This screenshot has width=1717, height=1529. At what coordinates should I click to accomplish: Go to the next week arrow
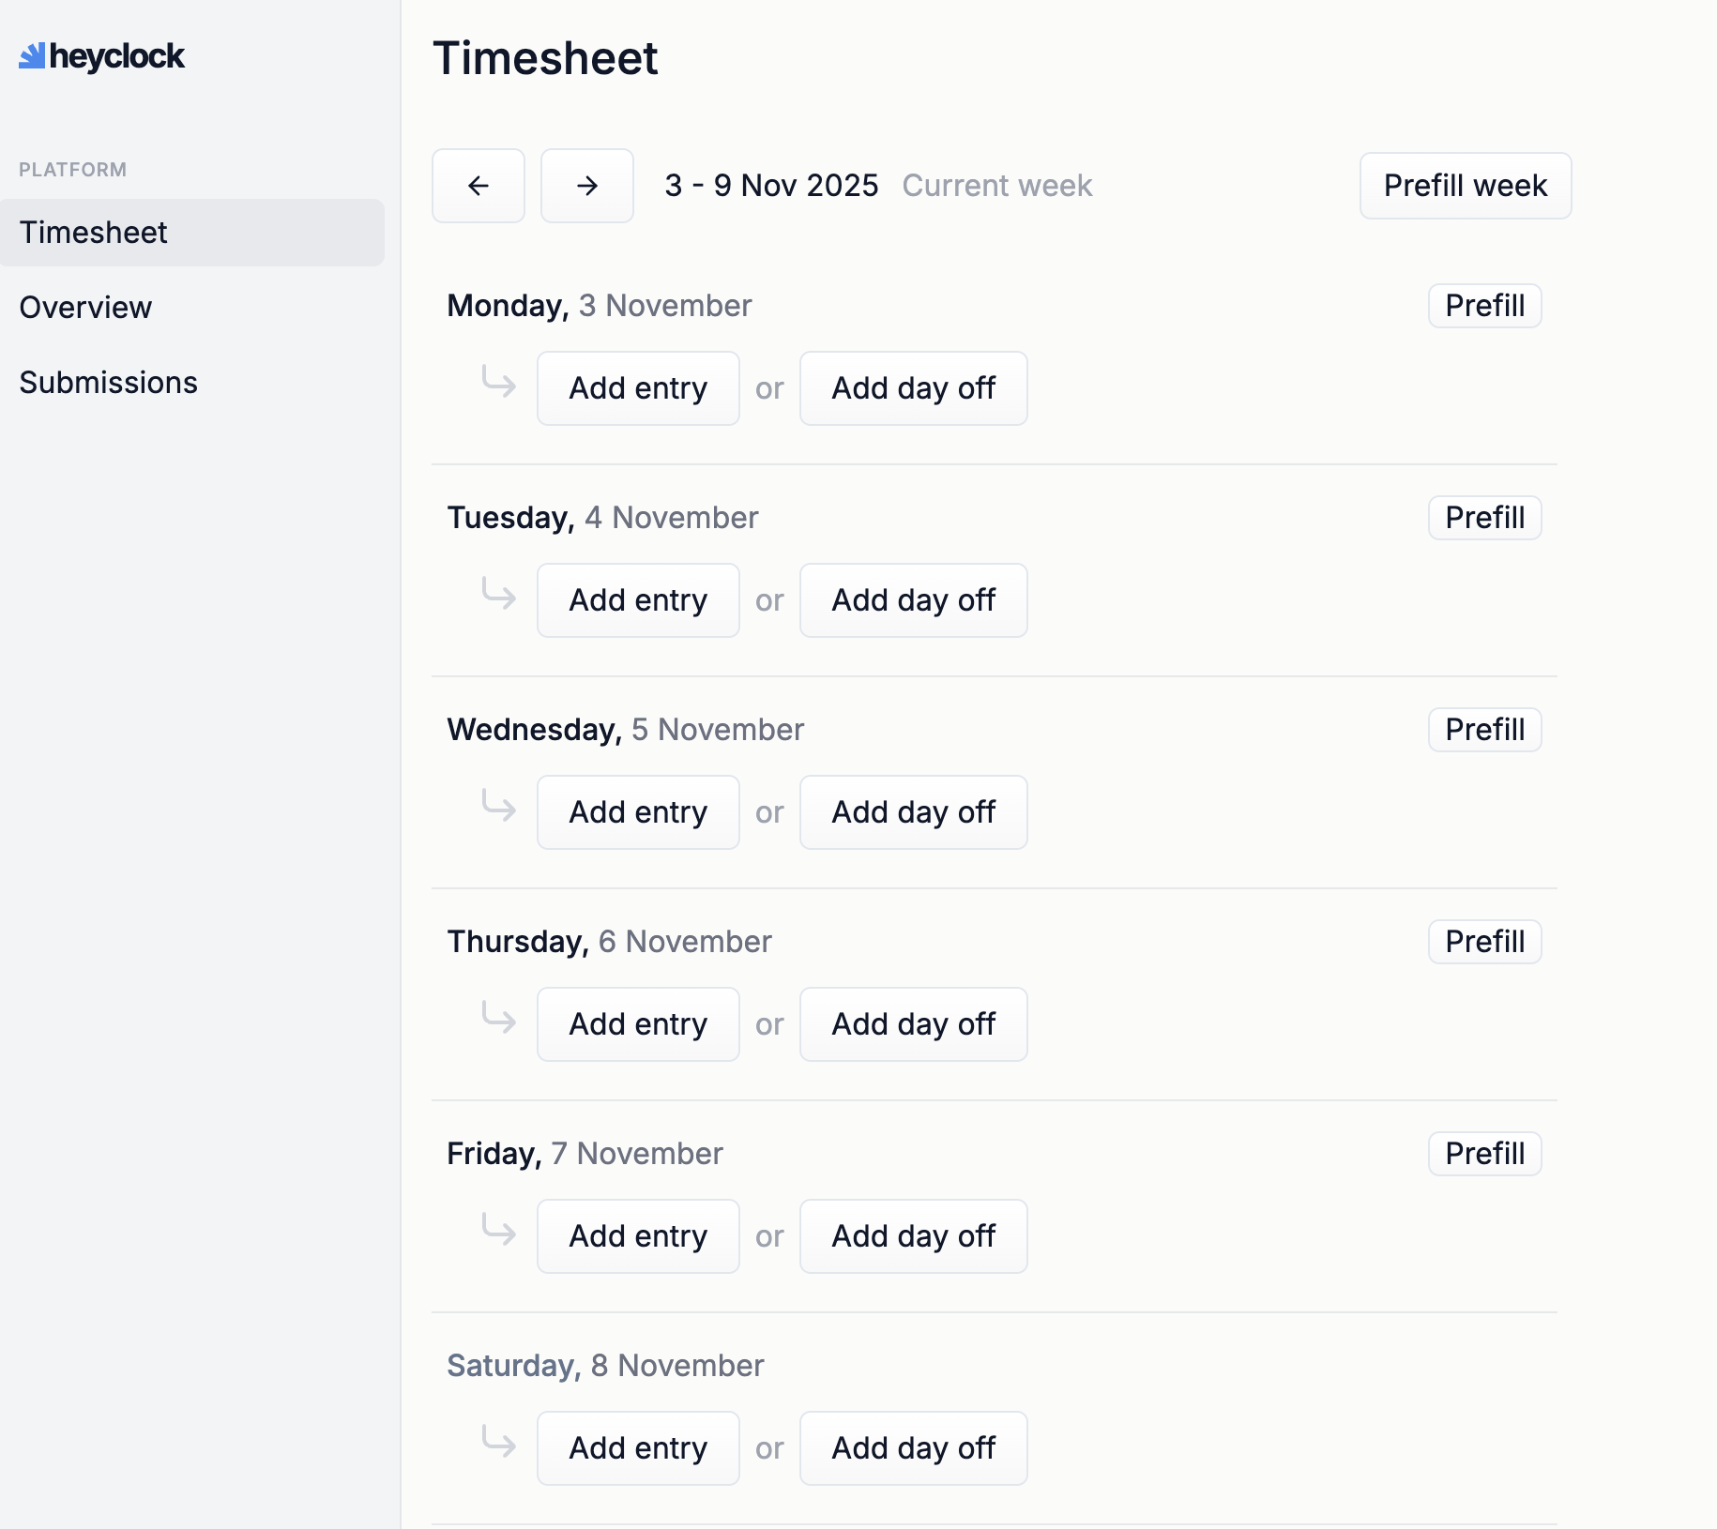pyautogui.click(x=587, y=186)
